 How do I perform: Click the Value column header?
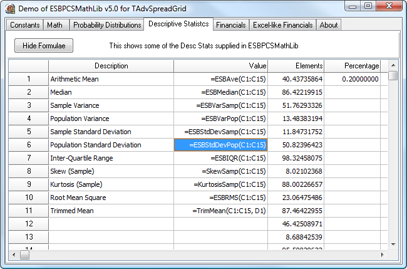point(220,66)
